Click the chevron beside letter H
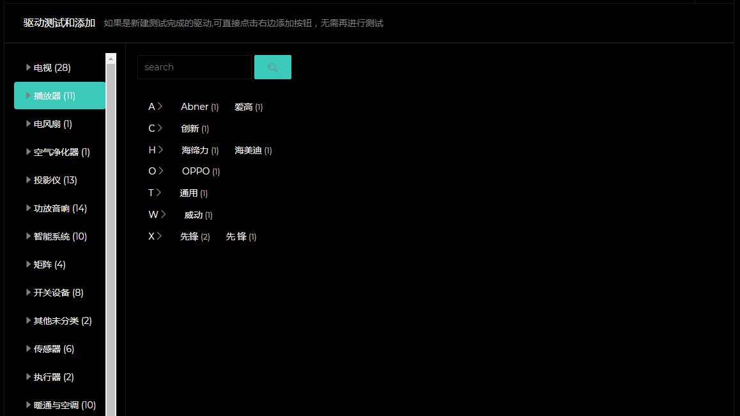 coord(161,150)
